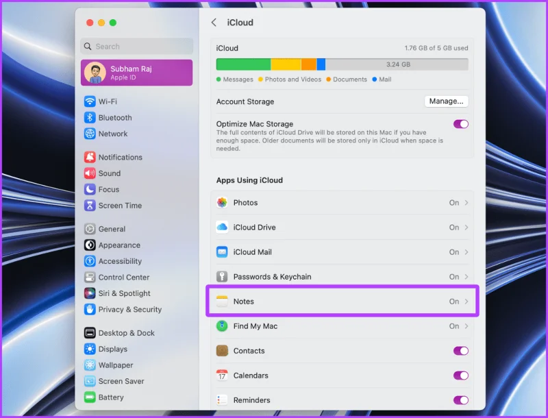Click the Notifications bell icon
Screen dimensions: 548x418
(x=90, y=157)
